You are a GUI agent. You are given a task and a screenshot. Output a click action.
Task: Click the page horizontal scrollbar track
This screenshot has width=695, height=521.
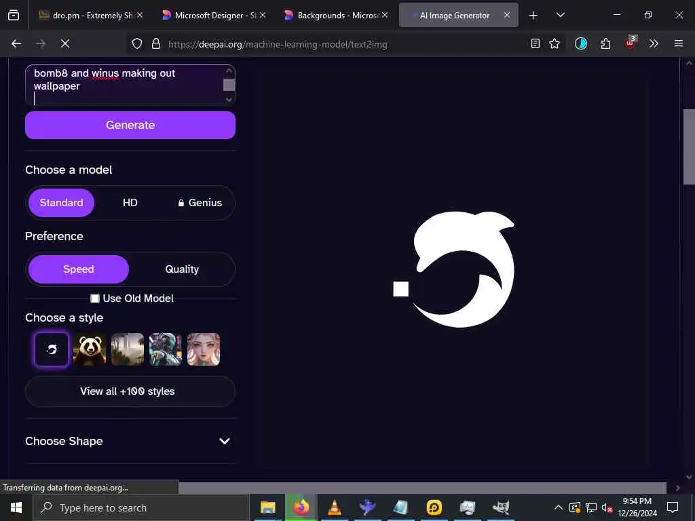[422, 488]
